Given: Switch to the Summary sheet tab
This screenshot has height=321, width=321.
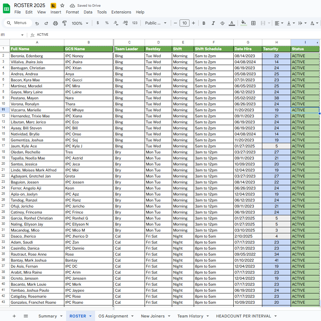Looking at the screenshot, I should pyautogui.click(x=48, y=316).
